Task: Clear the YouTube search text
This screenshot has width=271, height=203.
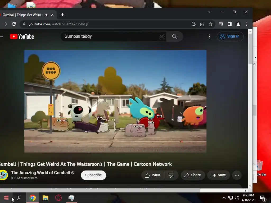Action: [x=162, y=36]
